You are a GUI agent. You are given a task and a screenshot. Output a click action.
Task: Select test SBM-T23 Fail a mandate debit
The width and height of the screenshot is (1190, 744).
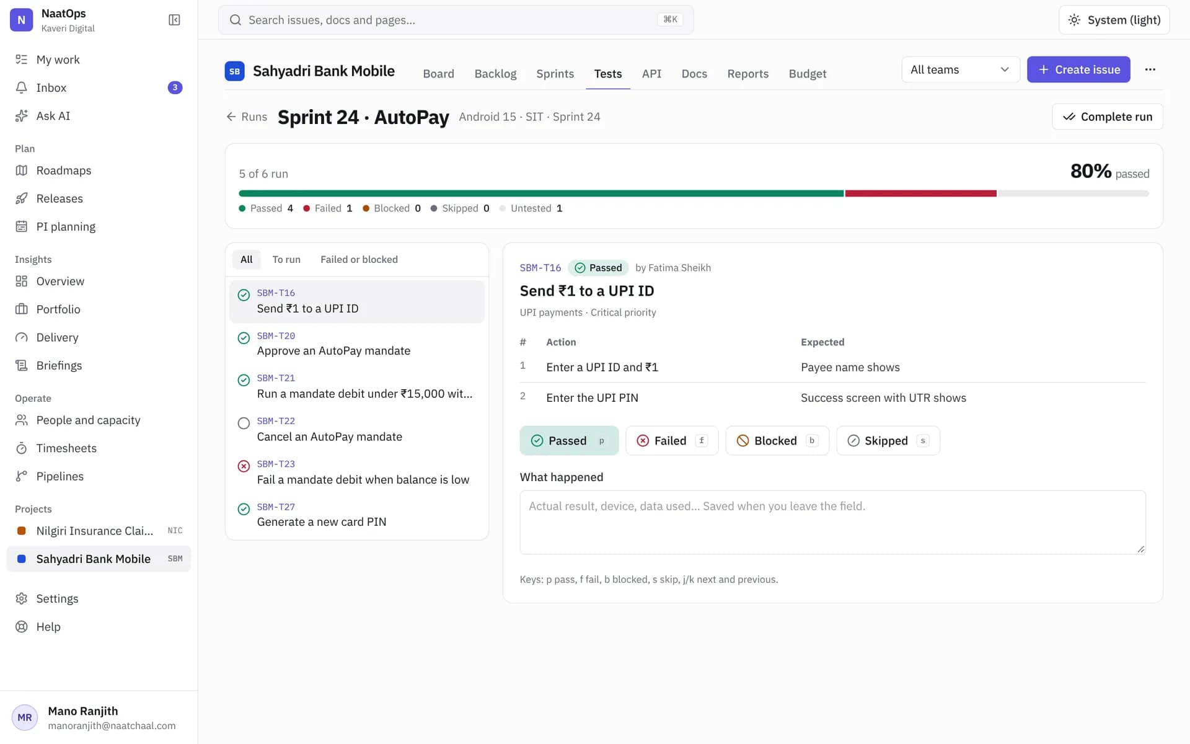(357, 472)
